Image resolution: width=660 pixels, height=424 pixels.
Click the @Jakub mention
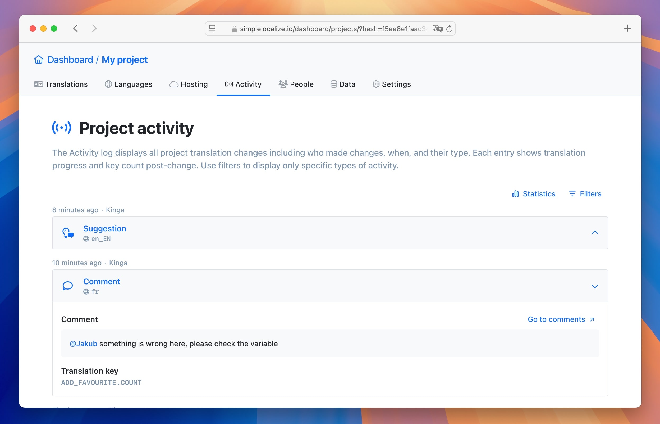(83, 344)
